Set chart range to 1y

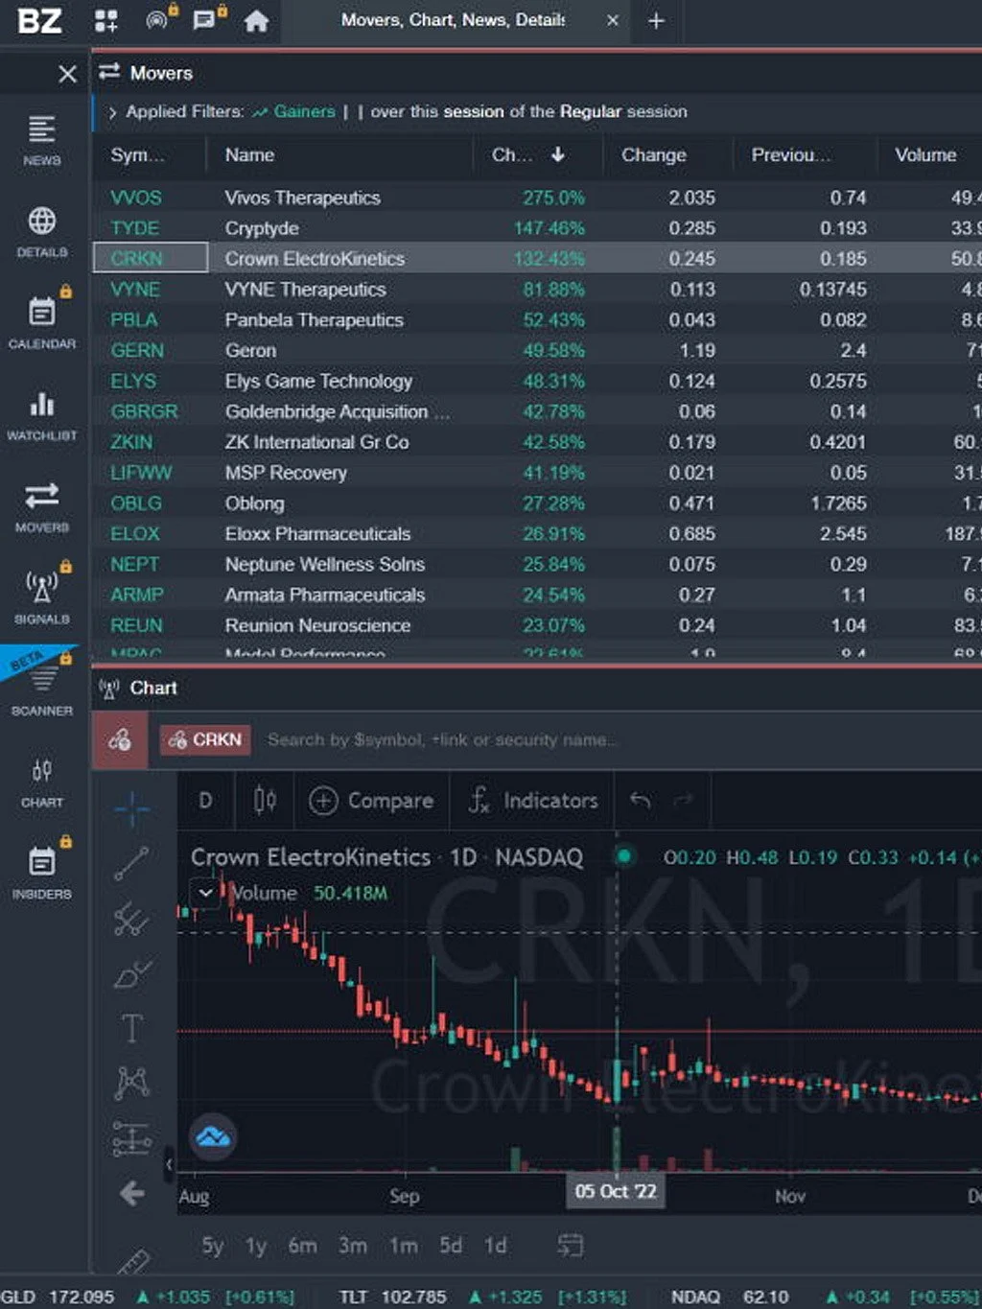point(255,1246)
